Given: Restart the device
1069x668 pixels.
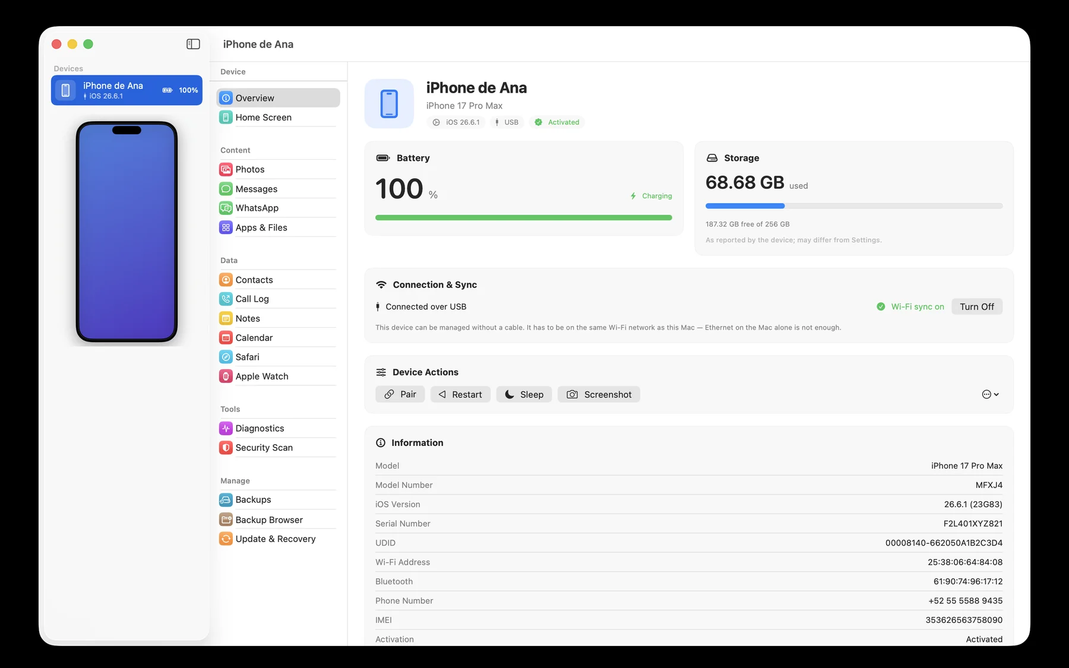Looking at the screenshot, I should click(460, 394).
